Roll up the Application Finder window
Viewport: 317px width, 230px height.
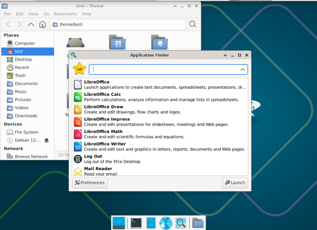point(225,55)
